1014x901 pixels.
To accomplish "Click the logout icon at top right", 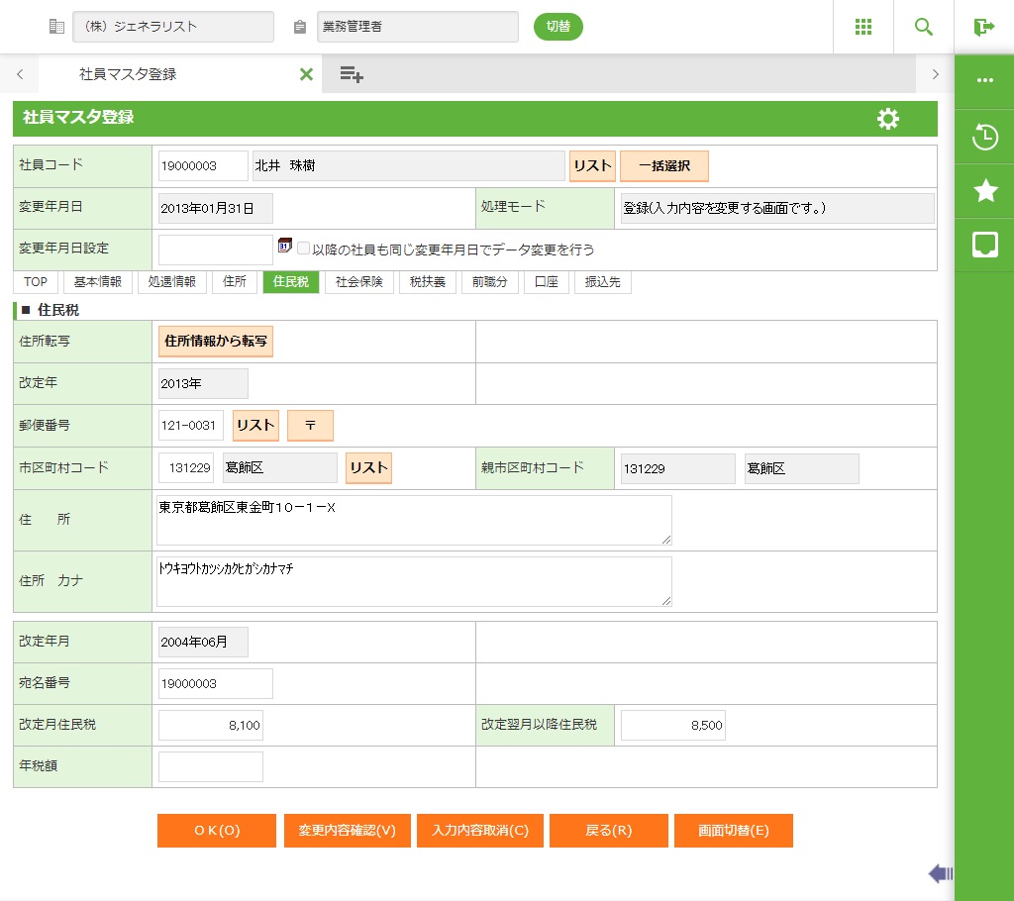I will (x=983, y=27).
